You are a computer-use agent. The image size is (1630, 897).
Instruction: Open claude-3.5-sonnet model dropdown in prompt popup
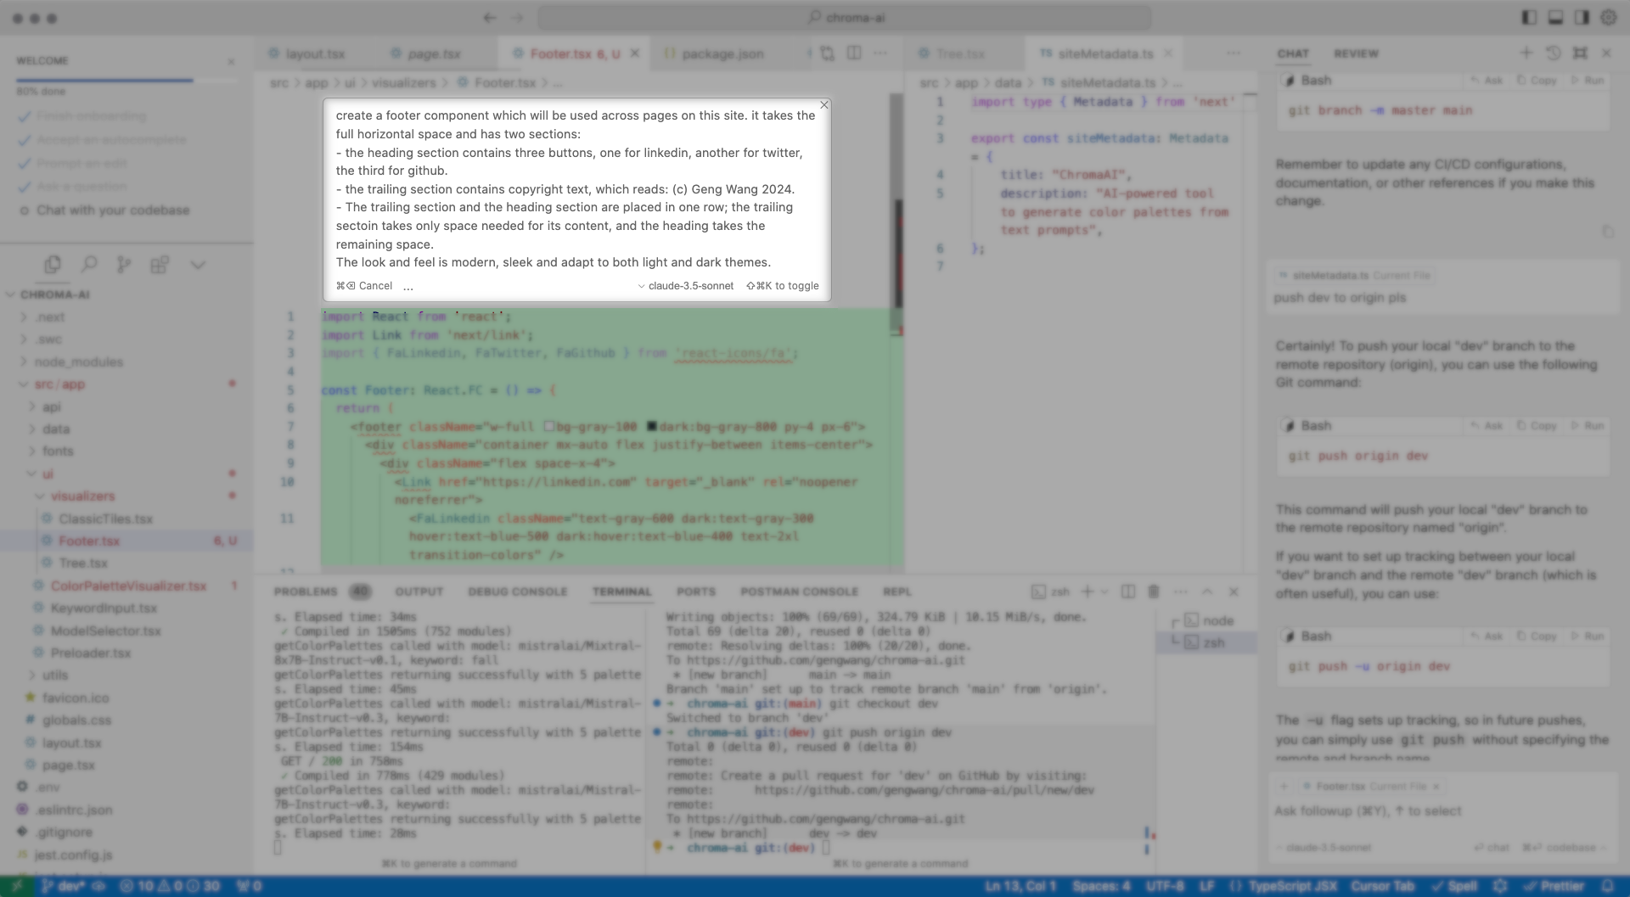click(x=685, y=286)
